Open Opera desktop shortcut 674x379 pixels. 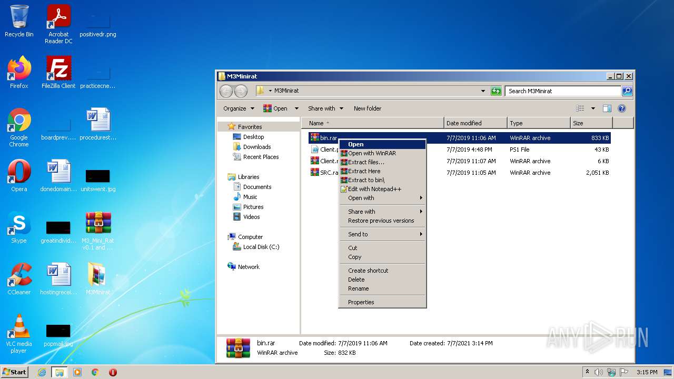19,176
